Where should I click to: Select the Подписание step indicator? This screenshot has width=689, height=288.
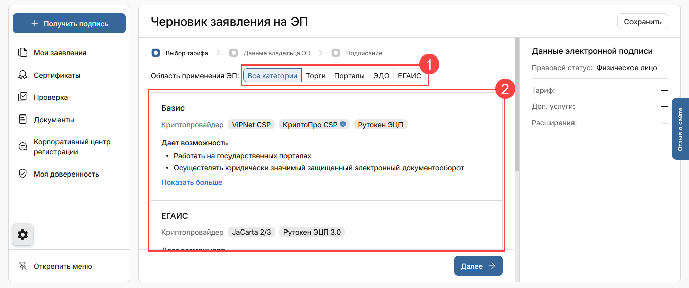pyautogui.click(x=336, y=53)
